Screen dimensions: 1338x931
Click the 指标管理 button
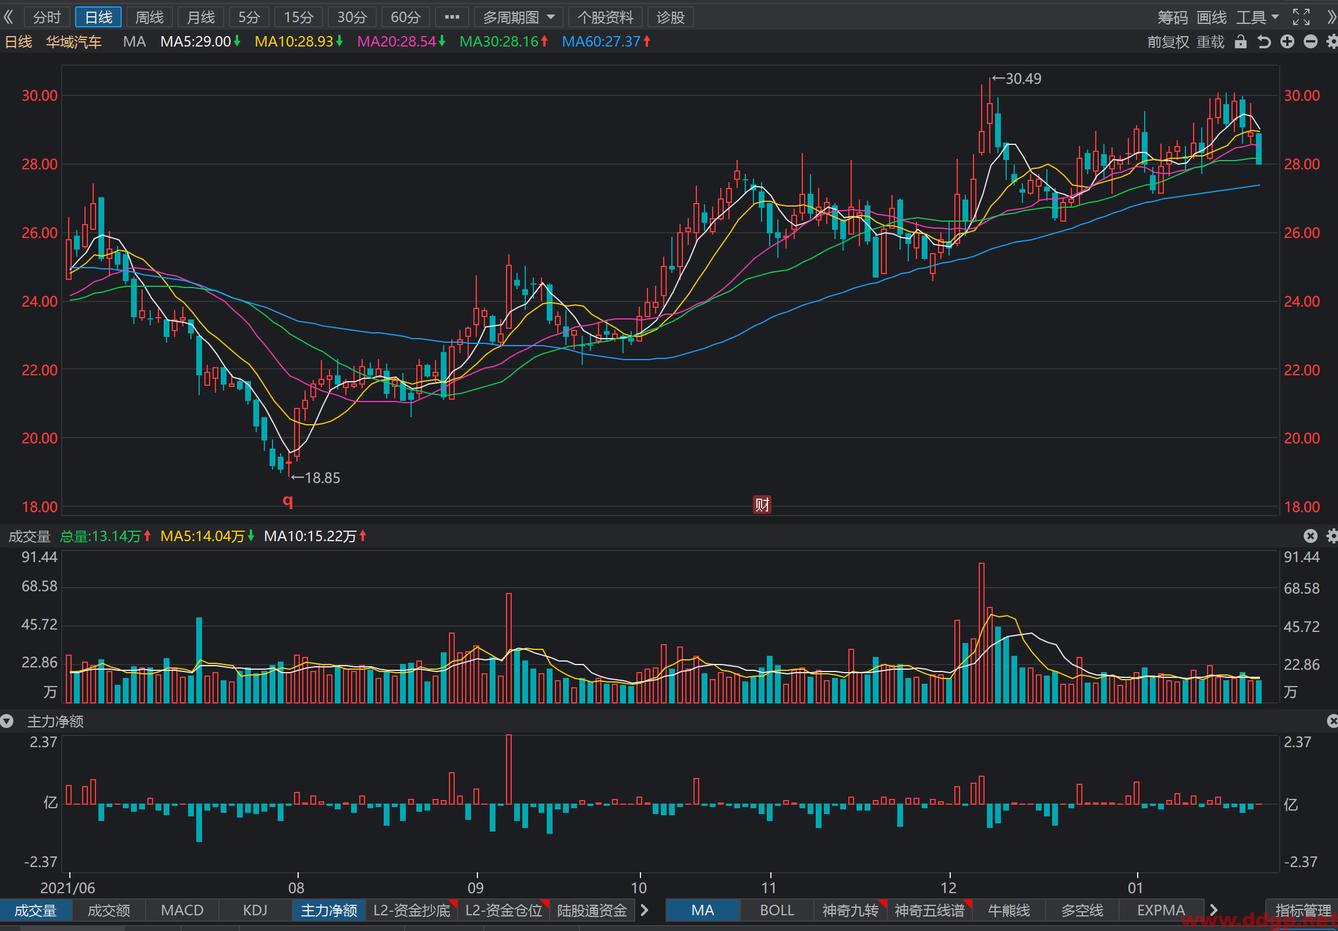click(1303, 910)
